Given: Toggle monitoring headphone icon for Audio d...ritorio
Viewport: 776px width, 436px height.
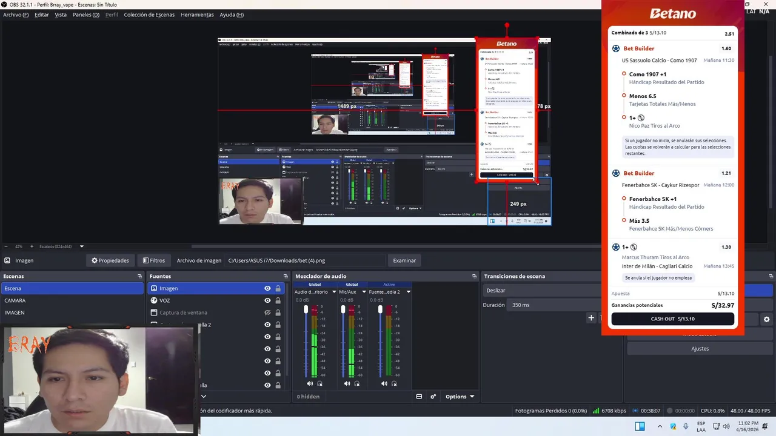Looking at the screenshot, I should [319, 383].
